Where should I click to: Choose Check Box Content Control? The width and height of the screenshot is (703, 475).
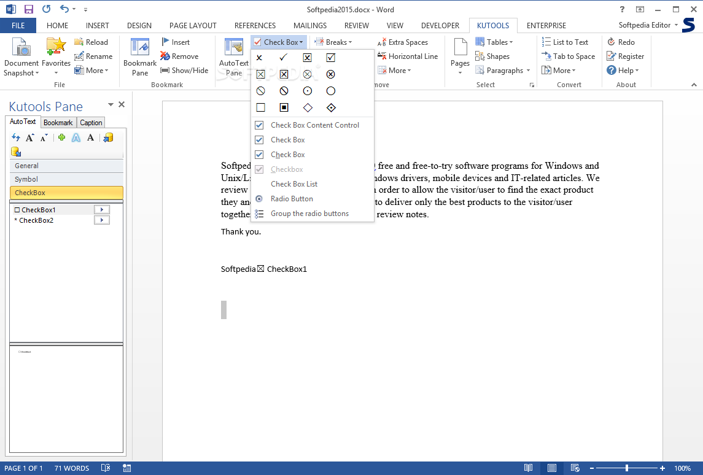[313, 125]
